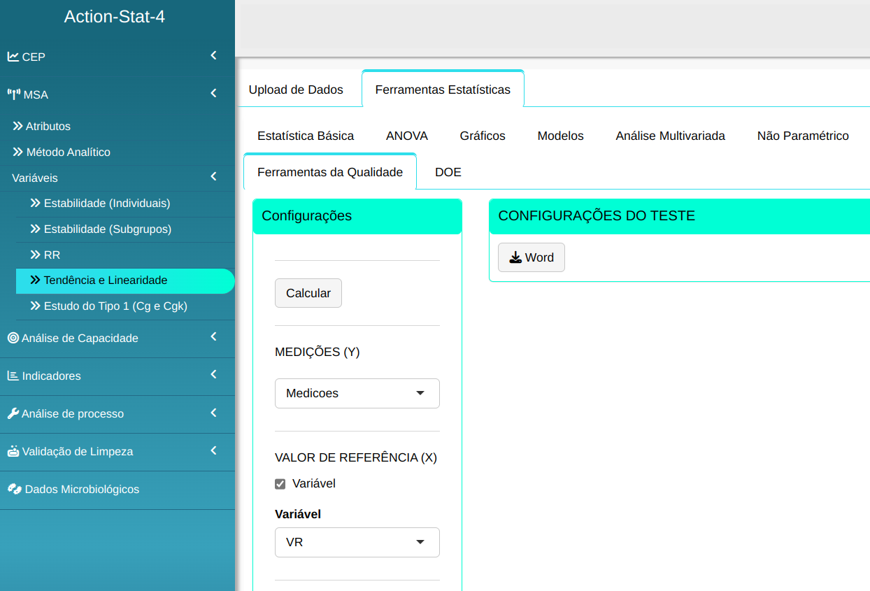Click the Validação de Limpeza icon
The image size is (870, 591).
pos(13,451)
